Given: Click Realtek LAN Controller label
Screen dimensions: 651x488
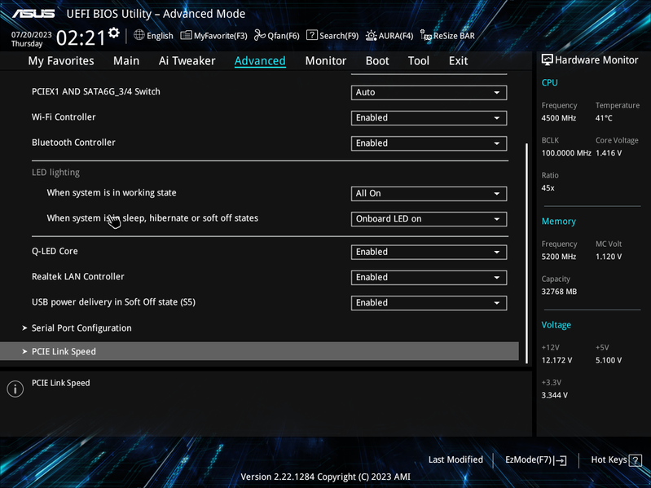Looking at the screenshot, I should [78, 276].
